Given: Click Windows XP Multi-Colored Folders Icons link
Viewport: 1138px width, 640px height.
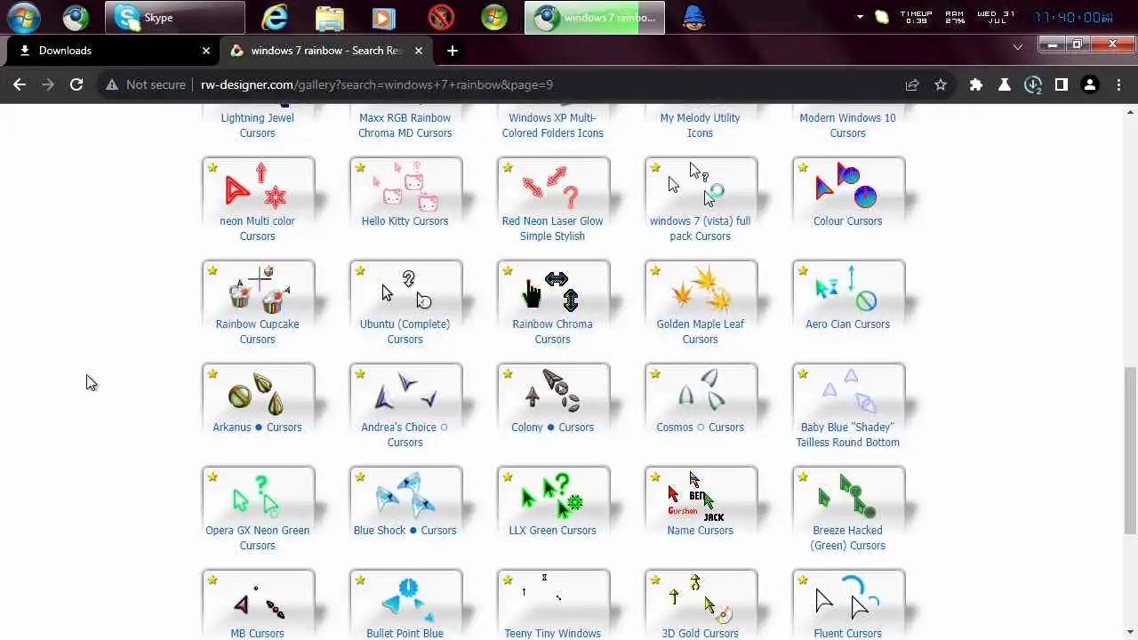Looking at the screenshot, I should point(552,125).
